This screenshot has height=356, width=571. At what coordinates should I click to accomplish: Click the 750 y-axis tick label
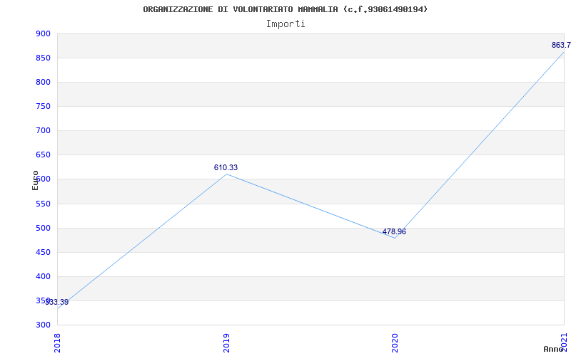[x=43, y=106]
